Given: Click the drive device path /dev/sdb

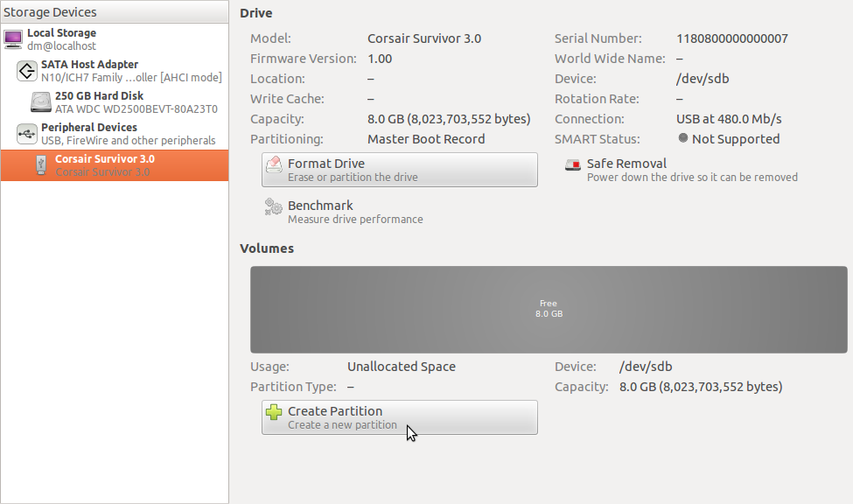Looking at the screenshot, I should (x=703, y=79).
